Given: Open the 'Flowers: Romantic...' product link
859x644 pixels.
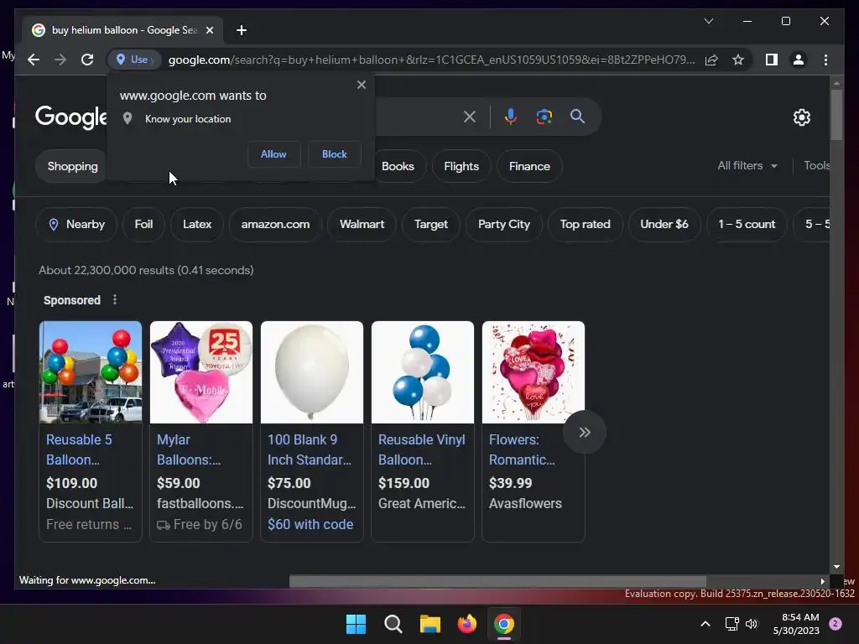Looking at the screenshot, I should click(522, 449).
